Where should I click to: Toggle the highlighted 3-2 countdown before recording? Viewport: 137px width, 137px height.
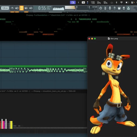pos(21,8)
